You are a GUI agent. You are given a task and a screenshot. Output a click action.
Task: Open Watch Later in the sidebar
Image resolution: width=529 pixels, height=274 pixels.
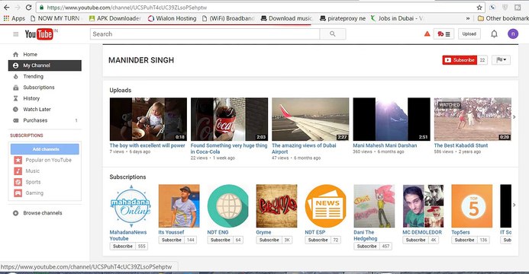tap(37, 110)
